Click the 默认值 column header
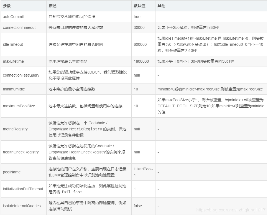Screen dimensions: 268x215 [x=139, y=6]
